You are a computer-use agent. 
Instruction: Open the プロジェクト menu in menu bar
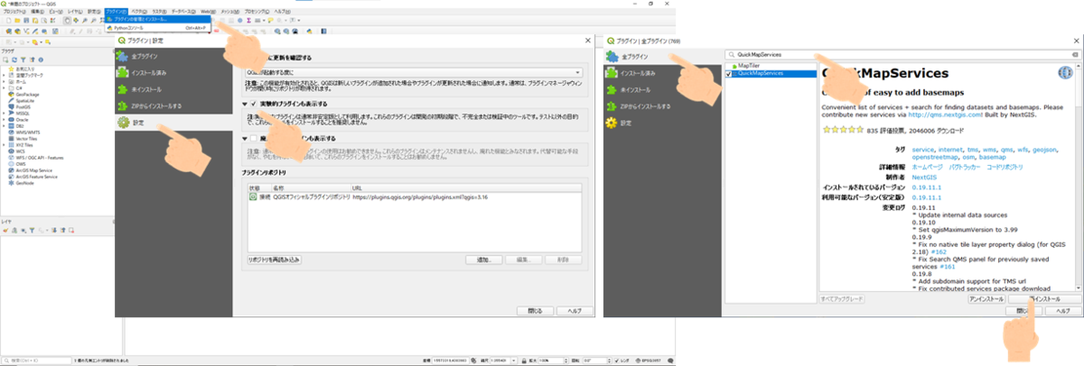click(x=14, y=11)
